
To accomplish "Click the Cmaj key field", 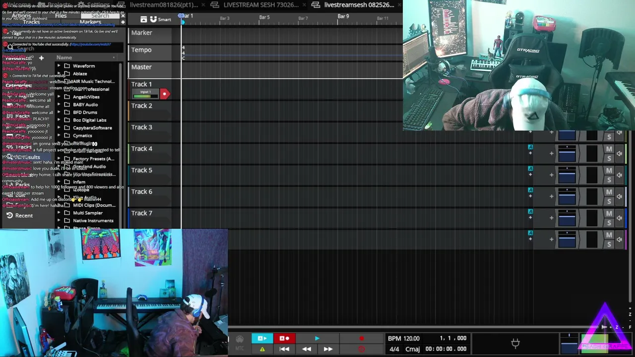I will tap(412, 349).
